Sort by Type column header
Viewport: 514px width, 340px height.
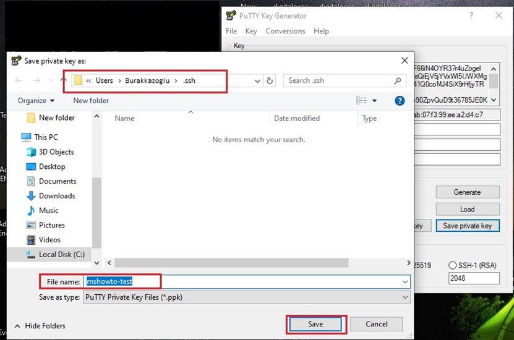coord(369,118)
